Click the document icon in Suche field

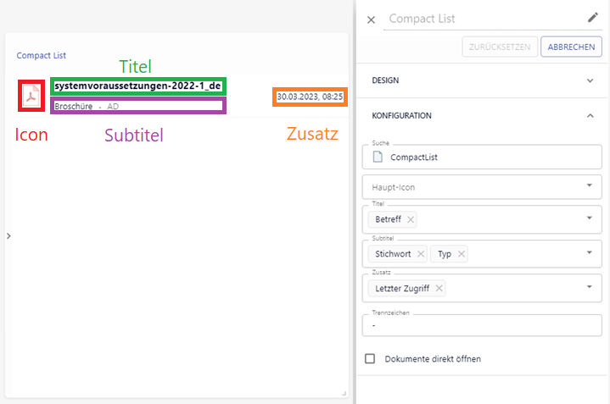click(378, 157)
